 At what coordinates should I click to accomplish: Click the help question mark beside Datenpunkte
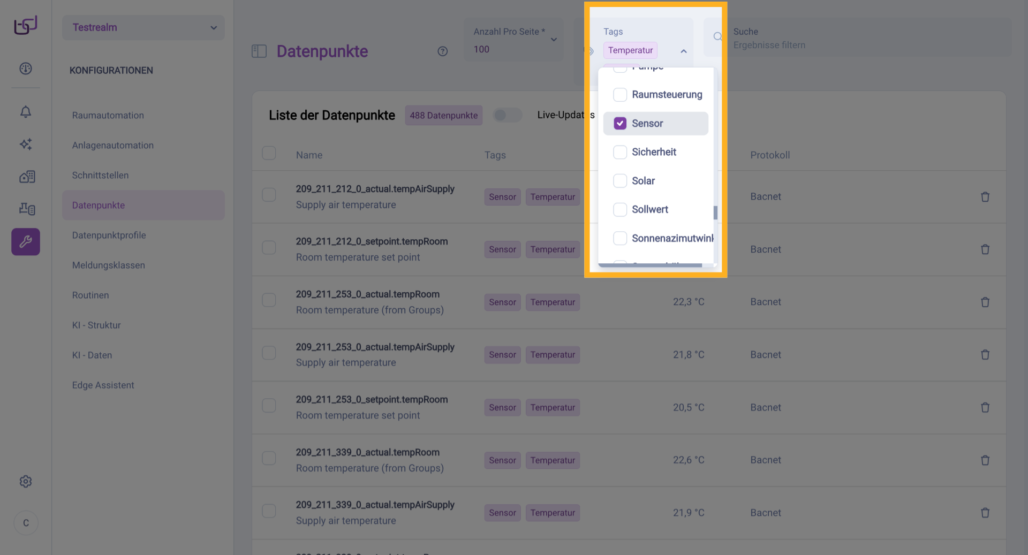[x=442, y=51]
